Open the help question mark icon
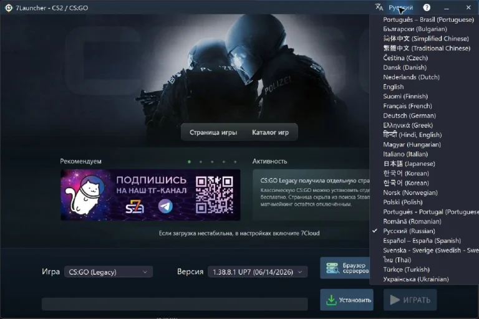The width and height of the screenshot is (479, 319). (x=427, y=7)
